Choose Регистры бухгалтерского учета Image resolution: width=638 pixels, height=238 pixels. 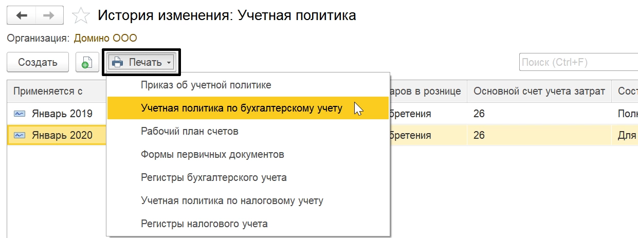[213, 177]
